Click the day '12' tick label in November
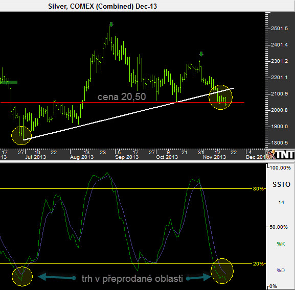This screenshot has height=290, width=295. [217, 152]
